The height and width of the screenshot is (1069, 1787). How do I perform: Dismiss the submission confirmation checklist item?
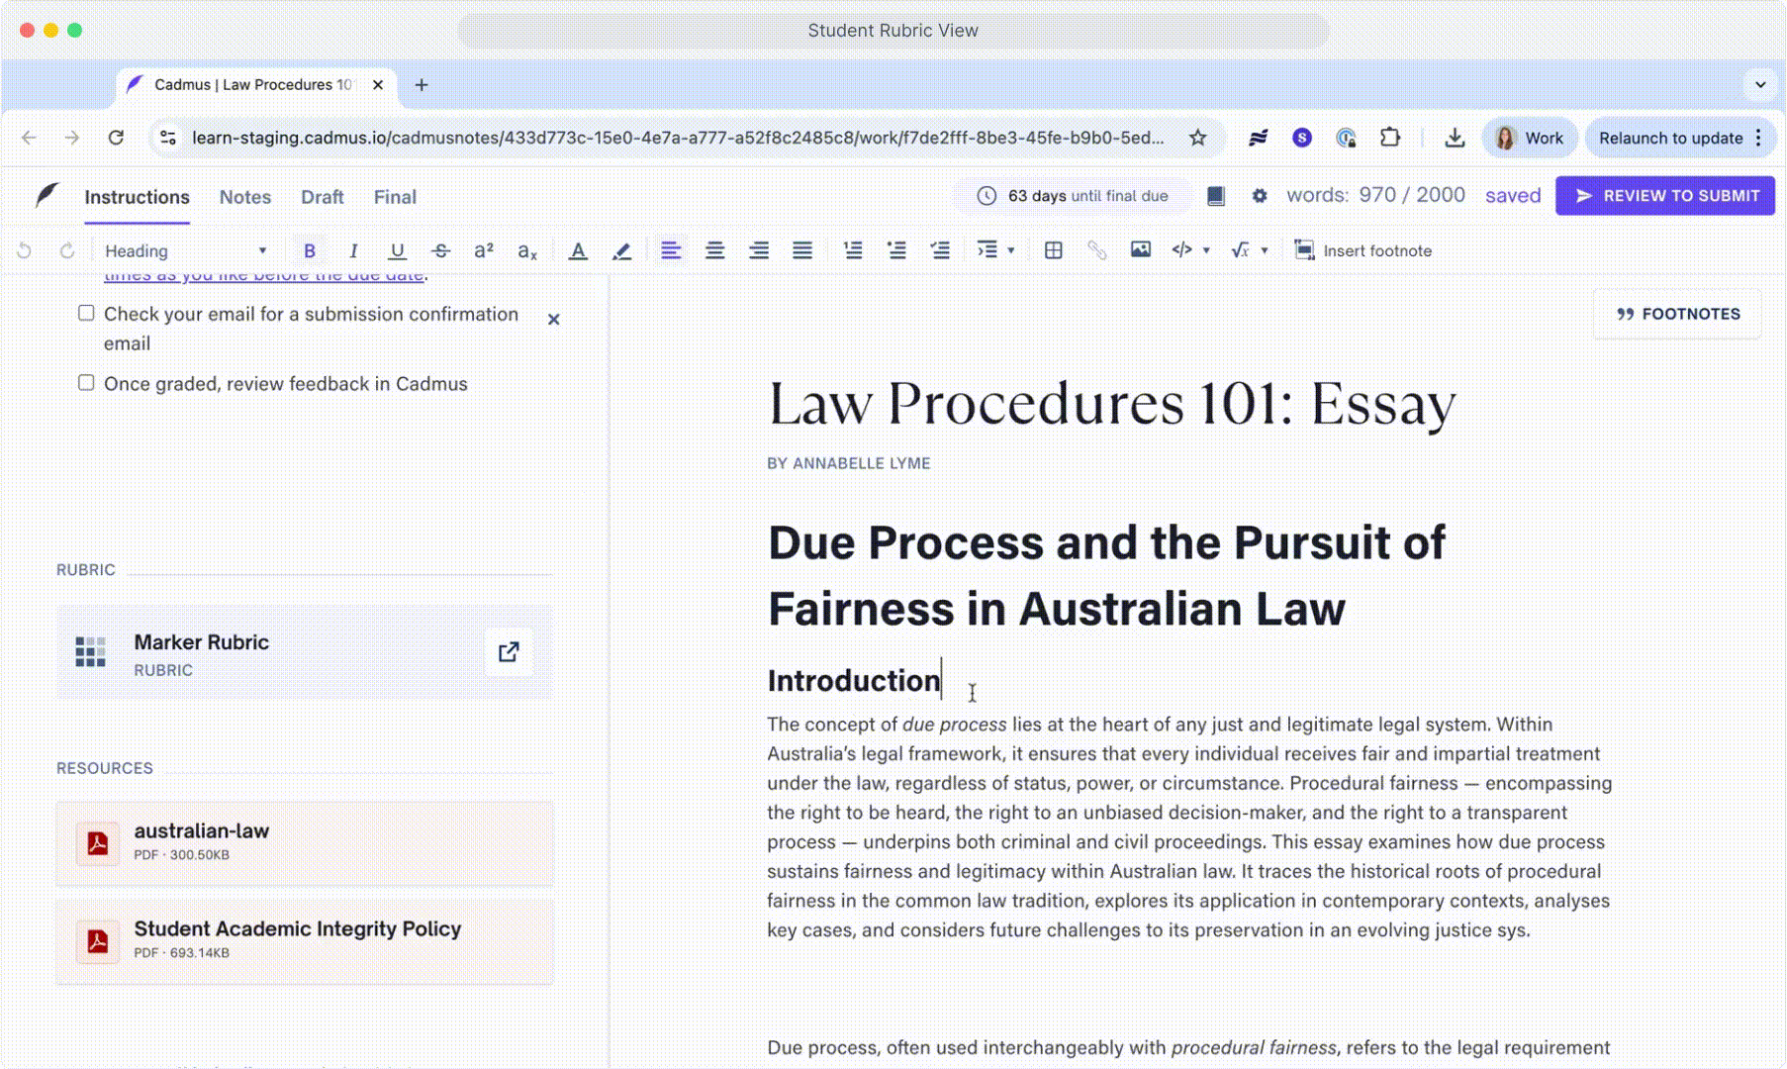tap(553, 319)
